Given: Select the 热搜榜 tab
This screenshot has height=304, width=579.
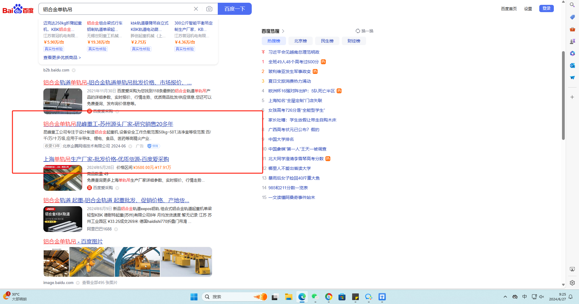Looking at the screenshot, I should click(274, 41).
